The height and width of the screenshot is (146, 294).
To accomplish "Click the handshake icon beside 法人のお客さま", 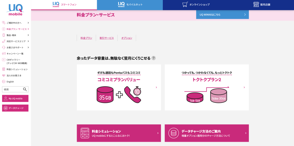I will tap(3, 75).
